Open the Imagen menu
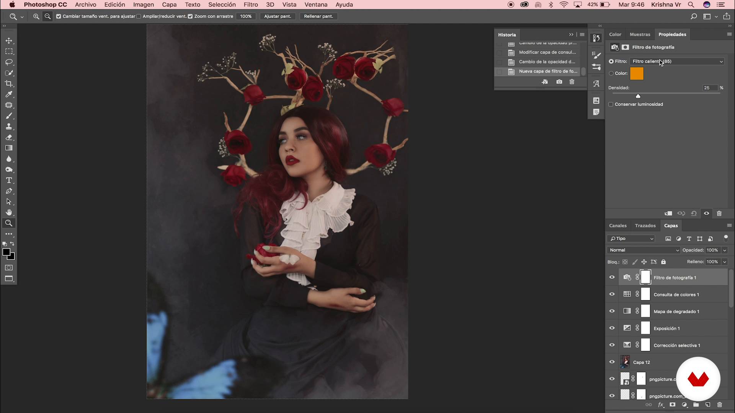735x413 pixels. (144, 5)
